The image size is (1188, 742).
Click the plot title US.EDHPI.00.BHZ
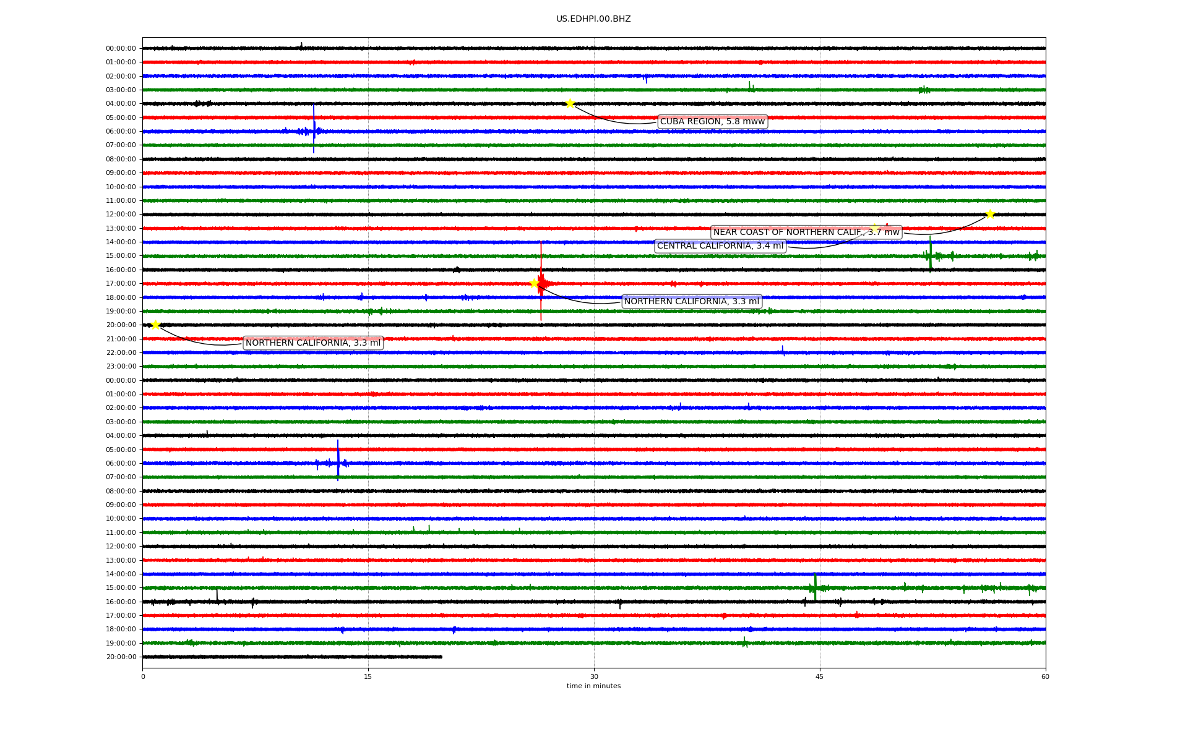coord(593,19)
